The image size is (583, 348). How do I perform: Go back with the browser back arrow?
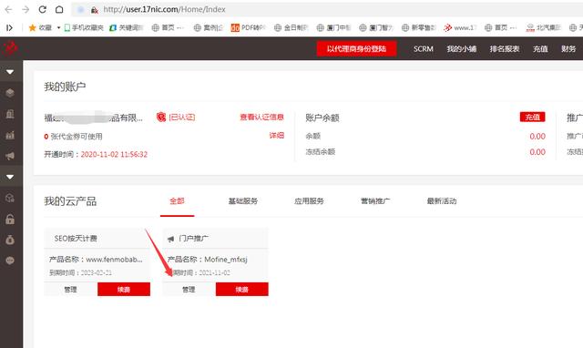click(x=8, y=10)
